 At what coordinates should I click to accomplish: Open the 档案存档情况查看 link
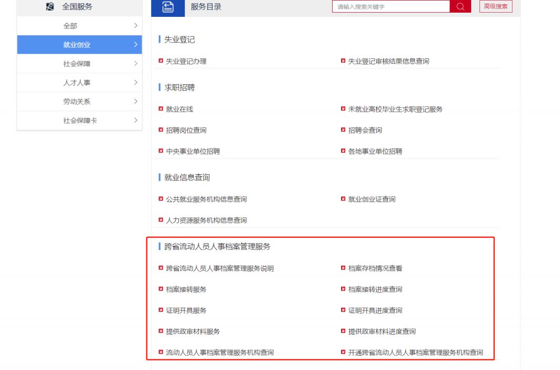[375, 268]
